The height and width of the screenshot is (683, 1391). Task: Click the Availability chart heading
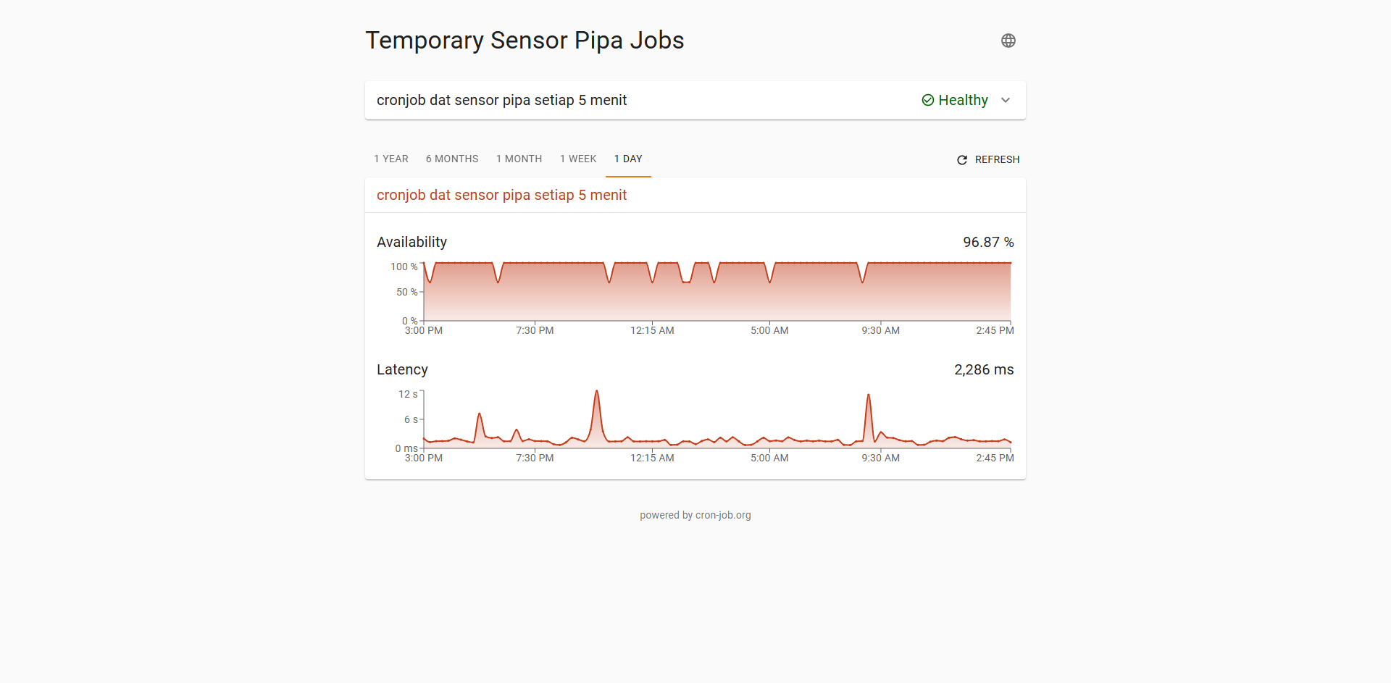point(412,242)
